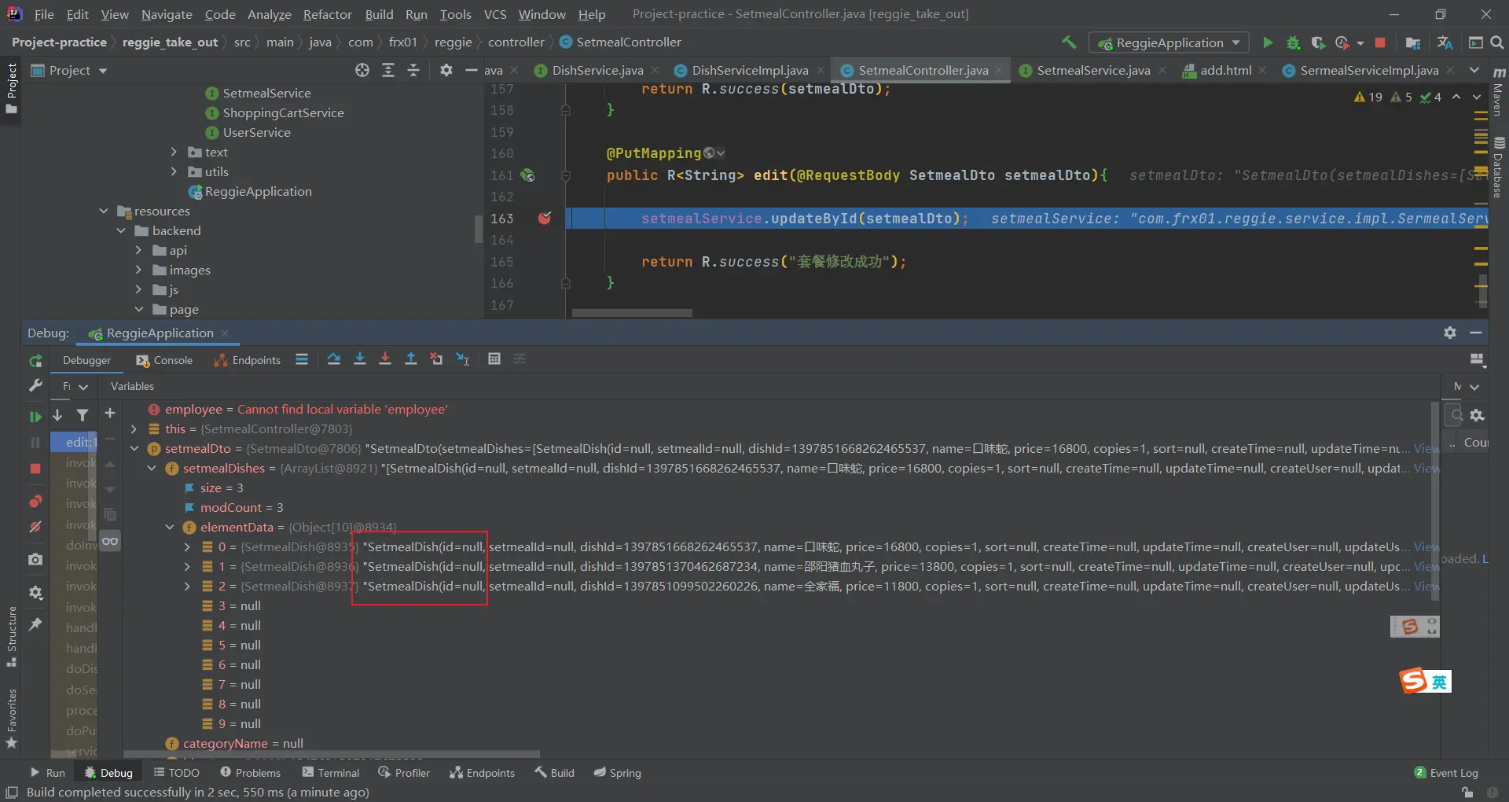1509x802 pixels.
Task: Click Force Step Into red arrow icon
Action: 385,359
